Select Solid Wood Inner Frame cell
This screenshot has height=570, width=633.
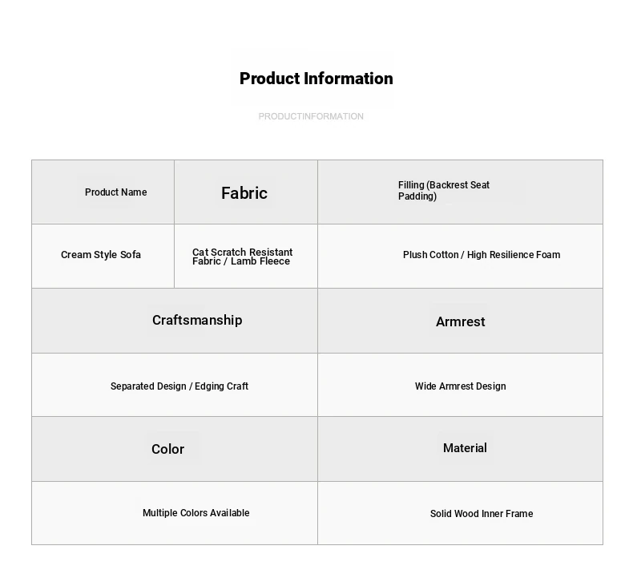(x=460, y=513)
